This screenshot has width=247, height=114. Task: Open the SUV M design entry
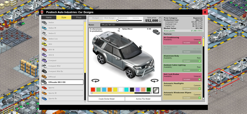(x=62, y=50)
